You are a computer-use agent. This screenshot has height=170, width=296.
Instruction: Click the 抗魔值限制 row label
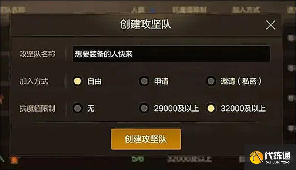(37, 108)
